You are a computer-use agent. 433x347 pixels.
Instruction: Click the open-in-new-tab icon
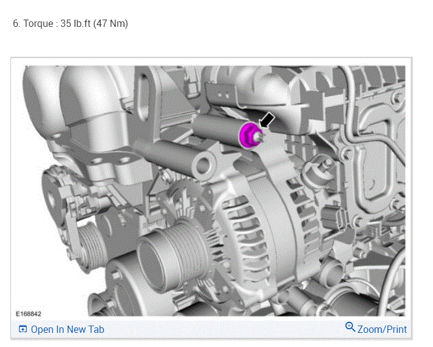coord(23,329)
